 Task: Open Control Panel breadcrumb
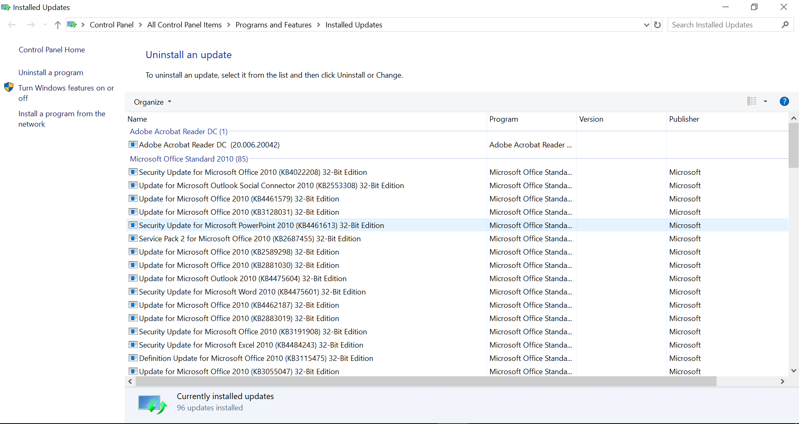pyautogui.click(x=112, y=25)
